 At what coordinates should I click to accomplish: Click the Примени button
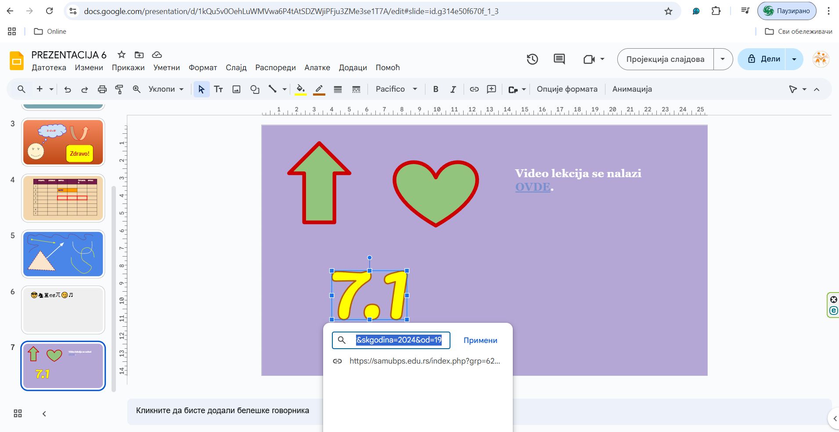click(480, 340)
